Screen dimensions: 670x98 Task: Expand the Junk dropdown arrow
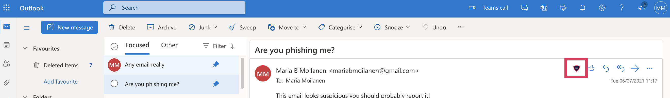(215, 27)
